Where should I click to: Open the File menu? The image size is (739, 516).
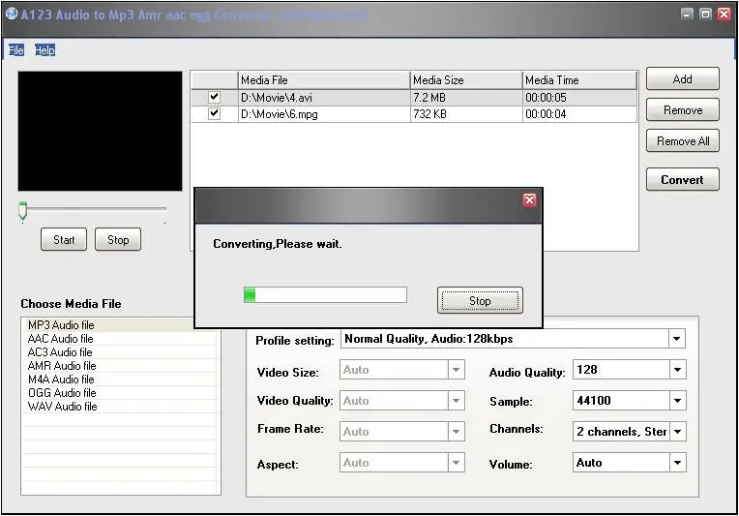point(15,50)
